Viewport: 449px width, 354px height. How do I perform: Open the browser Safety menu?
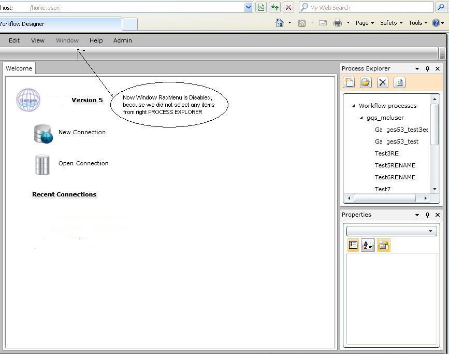click(391, 23)
